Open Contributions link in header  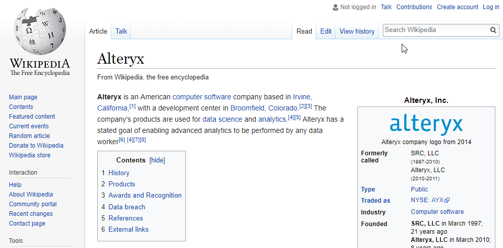414,7
